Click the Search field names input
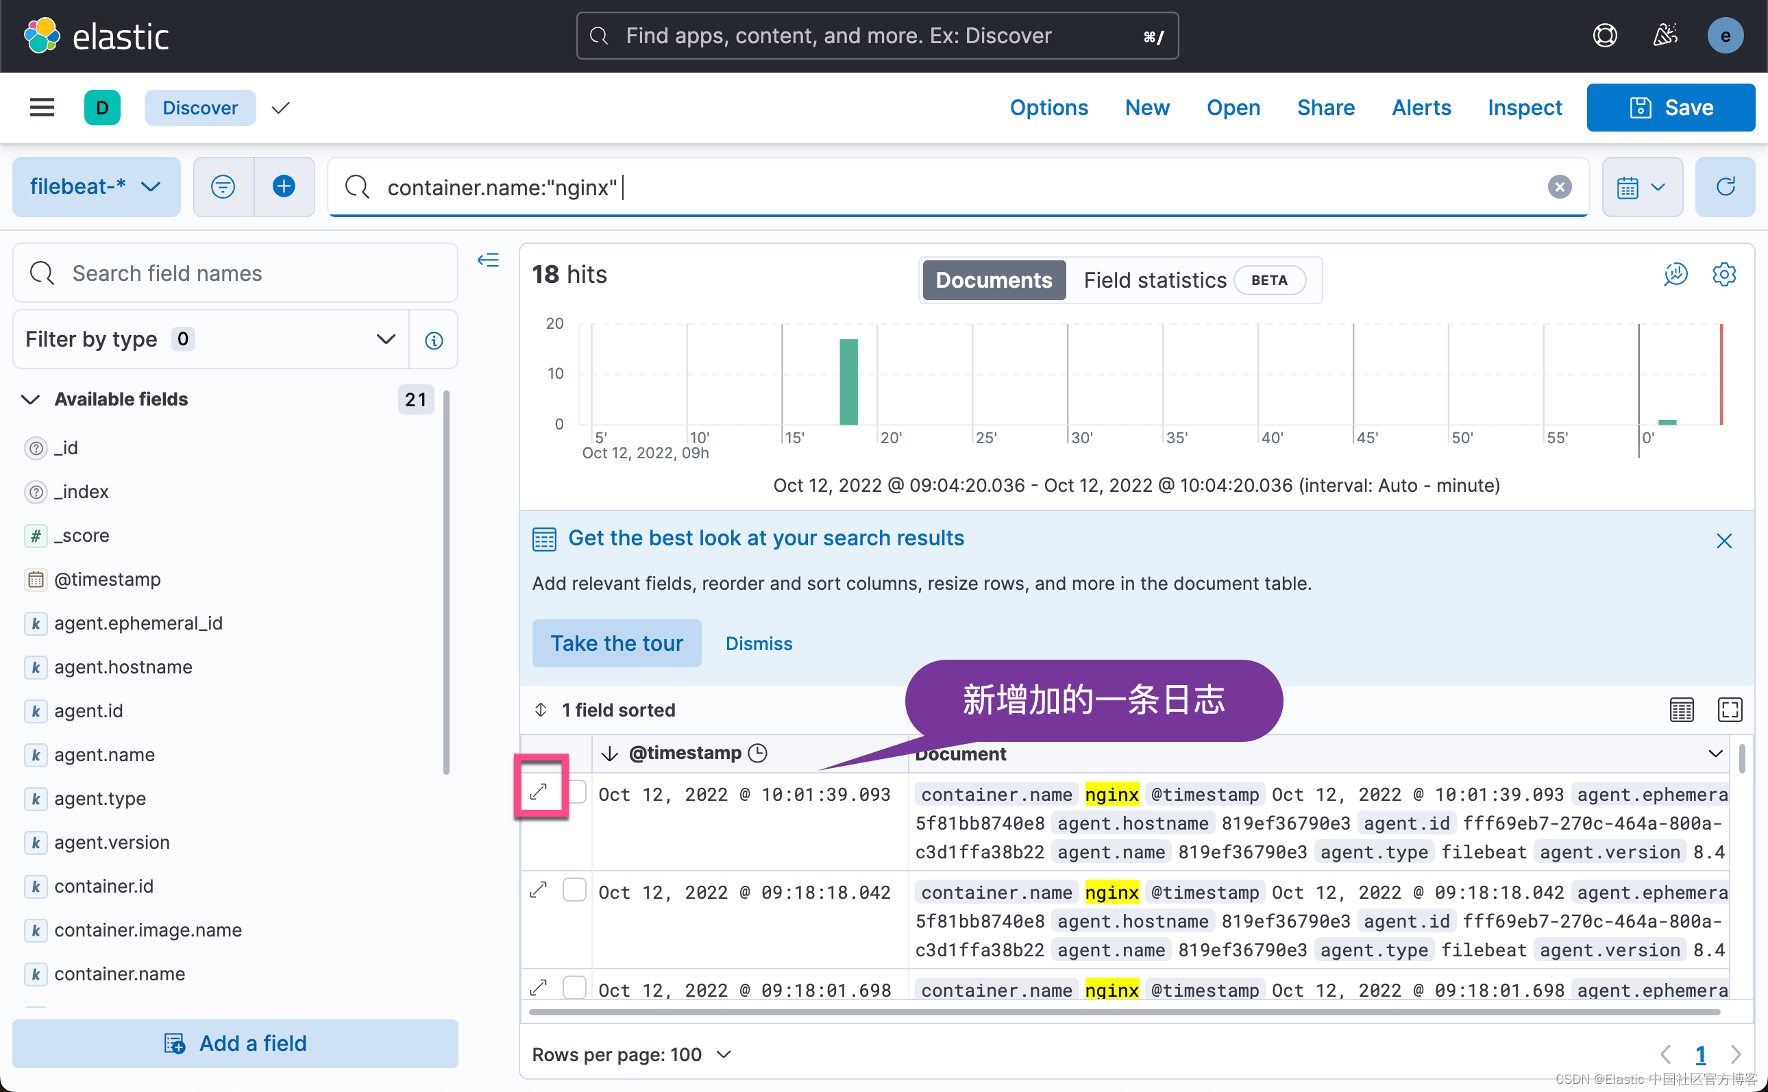 234,273
